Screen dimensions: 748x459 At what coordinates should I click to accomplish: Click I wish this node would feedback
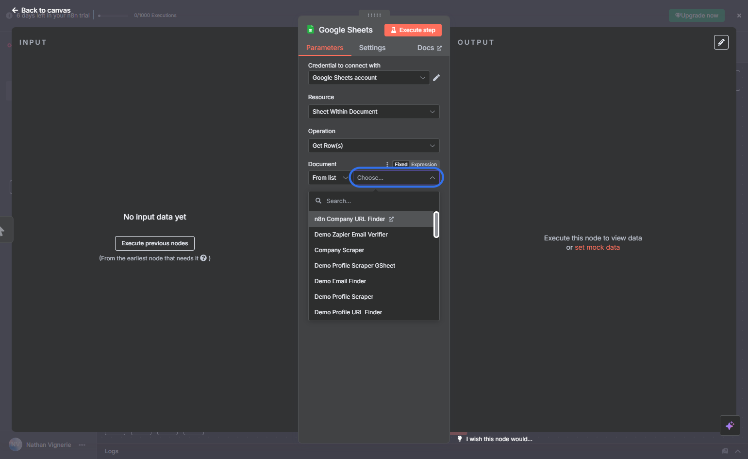(x=499, y=439)
